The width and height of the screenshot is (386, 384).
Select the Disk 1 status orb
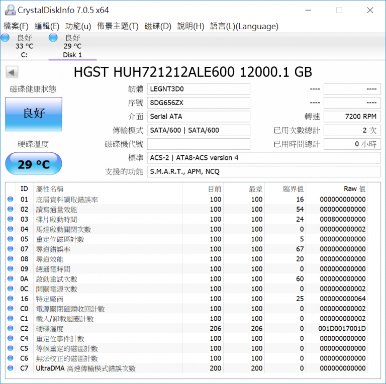click(53, 38)
